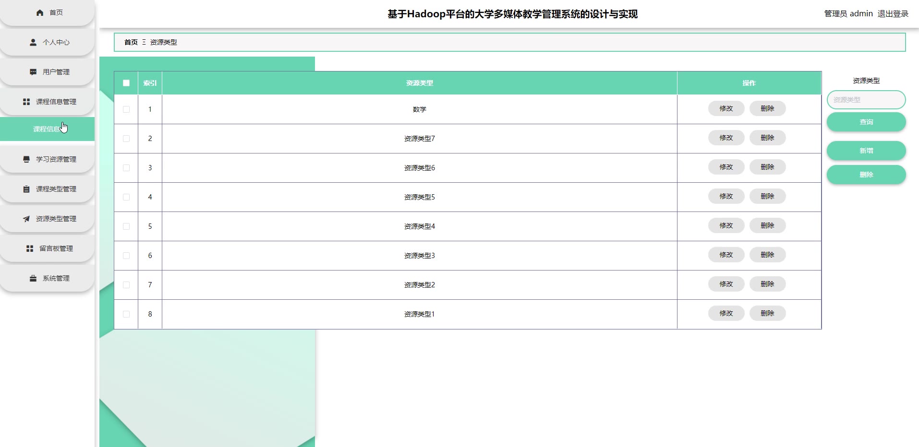Click the paper plane icon beside 资源类型管理

point(26,219)
